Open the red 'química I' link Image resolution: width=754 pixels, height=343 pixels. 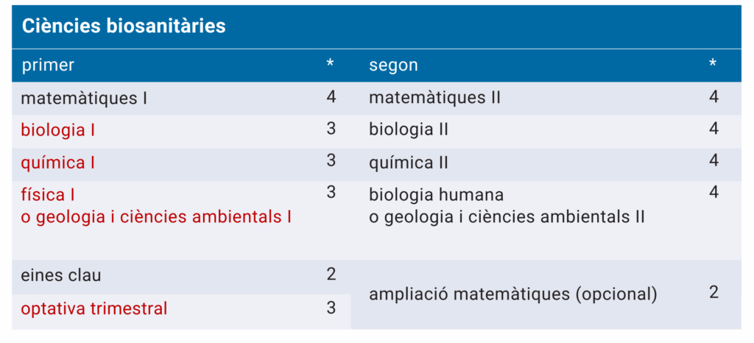(58, 163)
